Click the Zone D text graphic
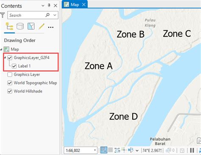201x155 pixels. pos(123,117)
